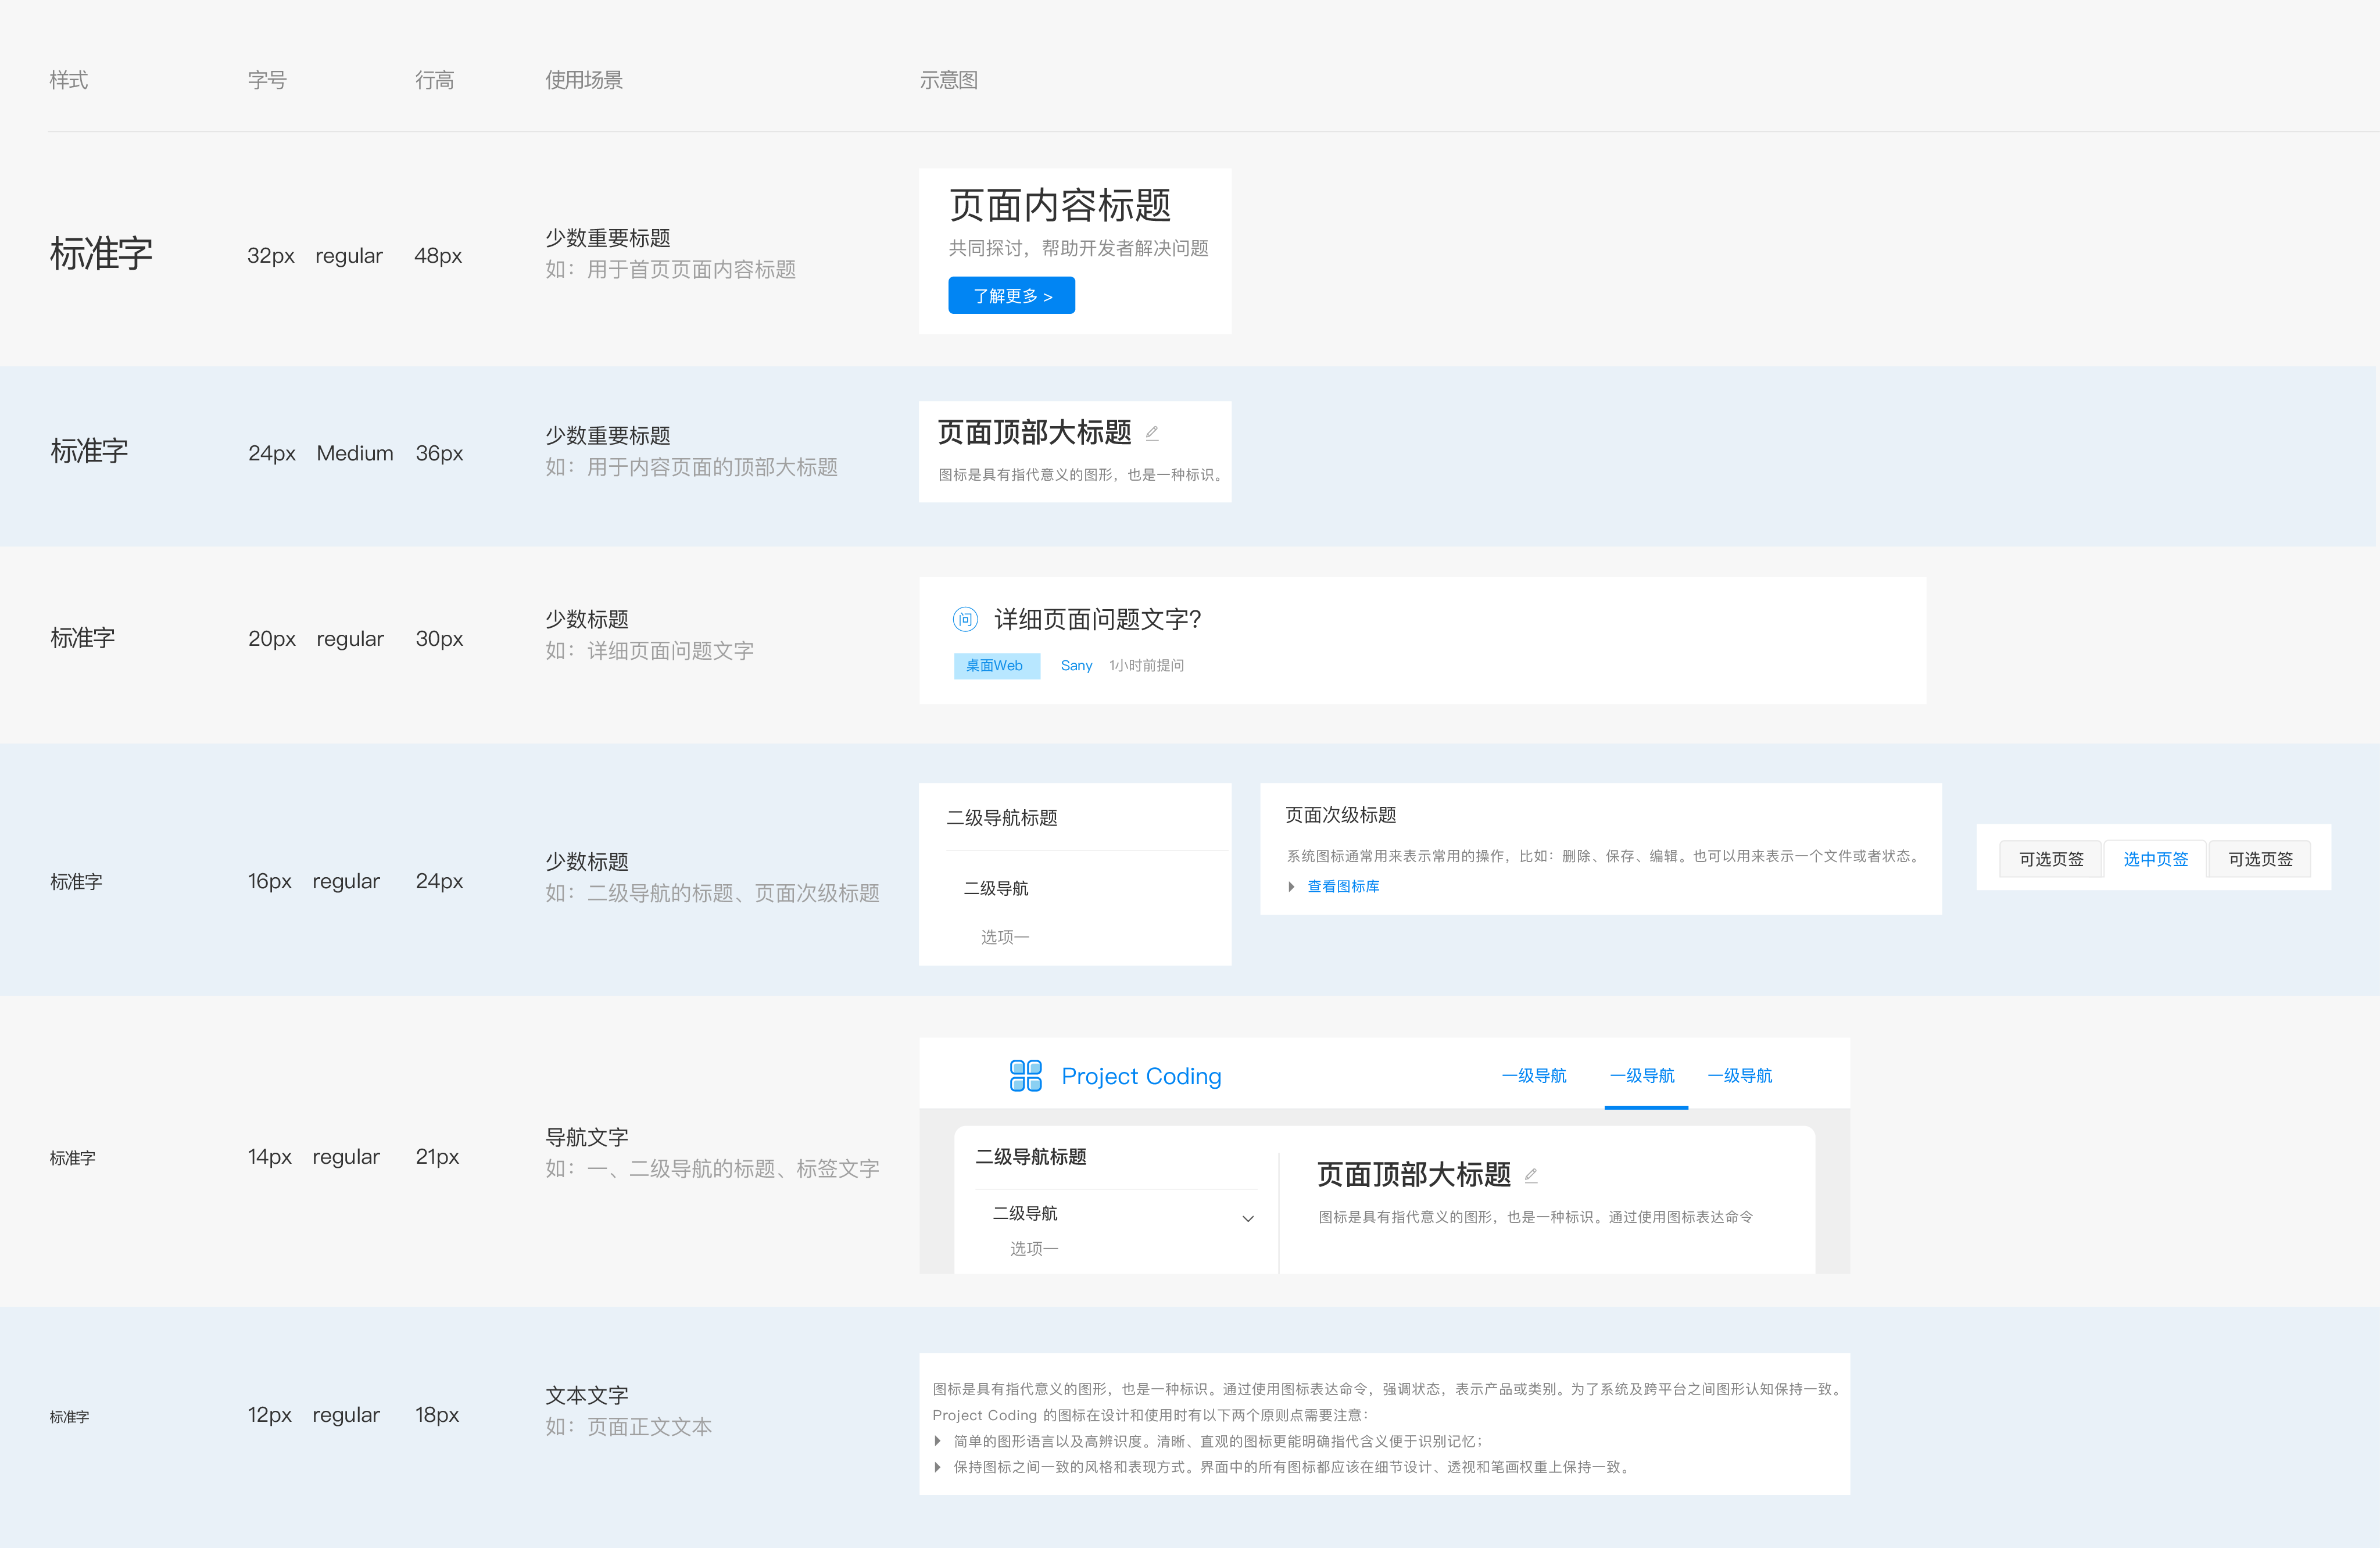Collapse the 二级导航 chevron dropdown
Image resolution: width=2380 pixels, height=1548 pixels.
tap(1247, 1218)
